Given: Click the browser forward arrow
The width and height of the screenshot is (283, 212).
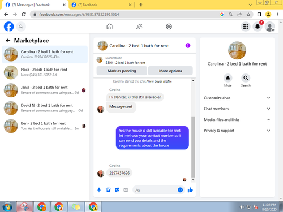Looking at the screenshot, I should point(15,14).
